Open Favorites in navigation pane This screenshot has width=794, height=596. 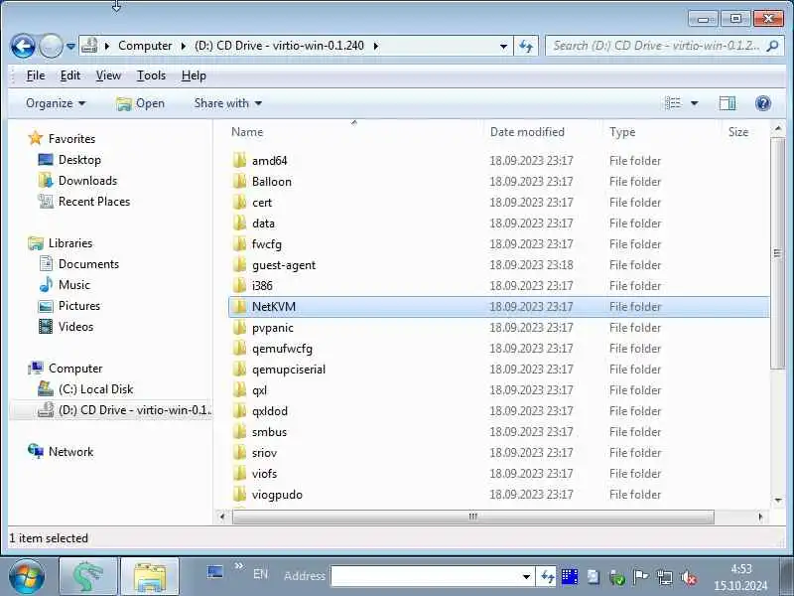[71, 138]
